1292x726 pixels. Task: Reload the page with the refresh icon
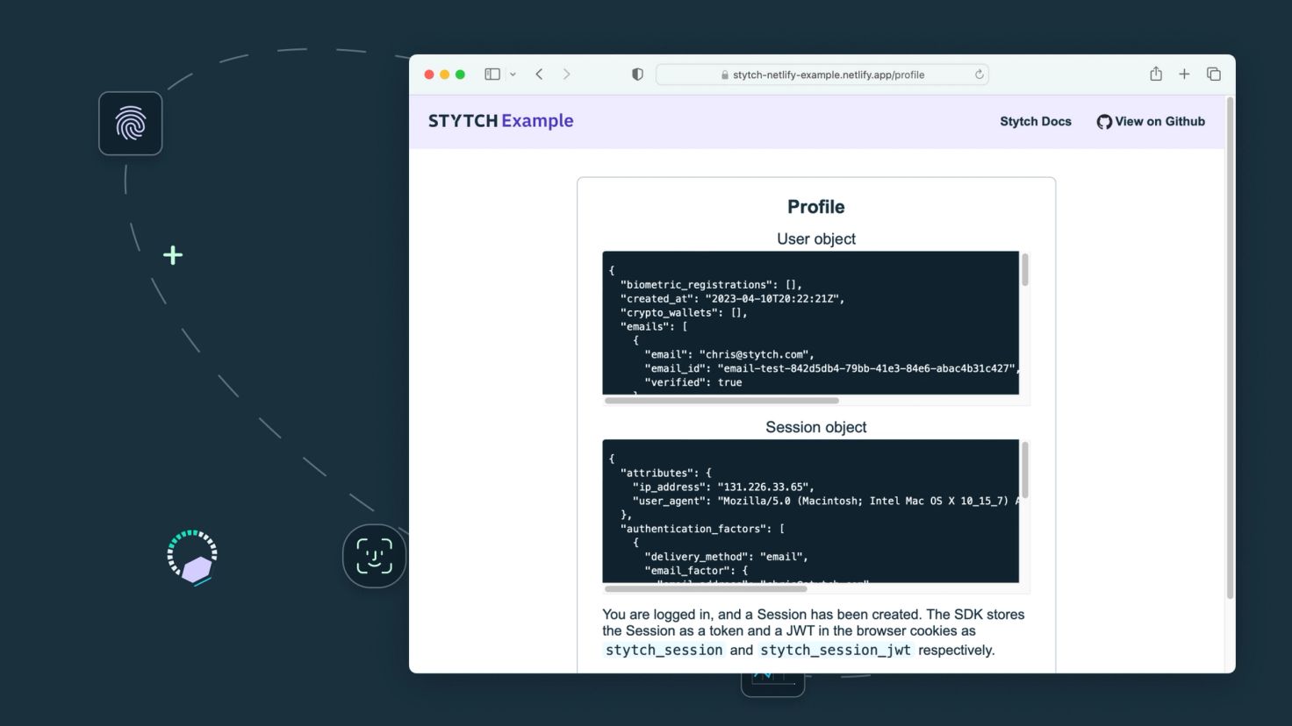[x=979, y=75]
